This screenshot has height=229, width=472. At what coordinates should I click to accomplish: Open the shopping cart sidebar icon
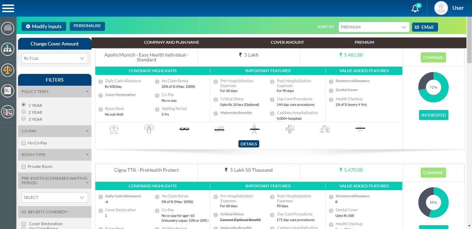pyautogui.click(x=8, y=28)
